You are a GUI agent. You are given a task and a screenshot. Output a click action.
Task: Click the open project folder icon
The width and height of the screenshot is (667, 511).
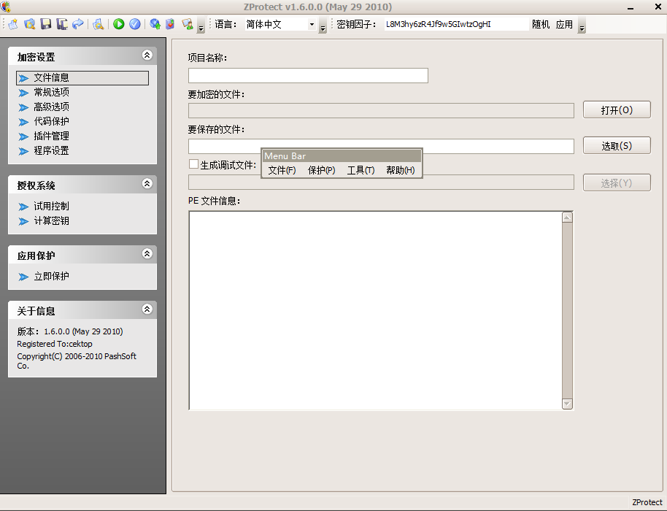(29, 24)
